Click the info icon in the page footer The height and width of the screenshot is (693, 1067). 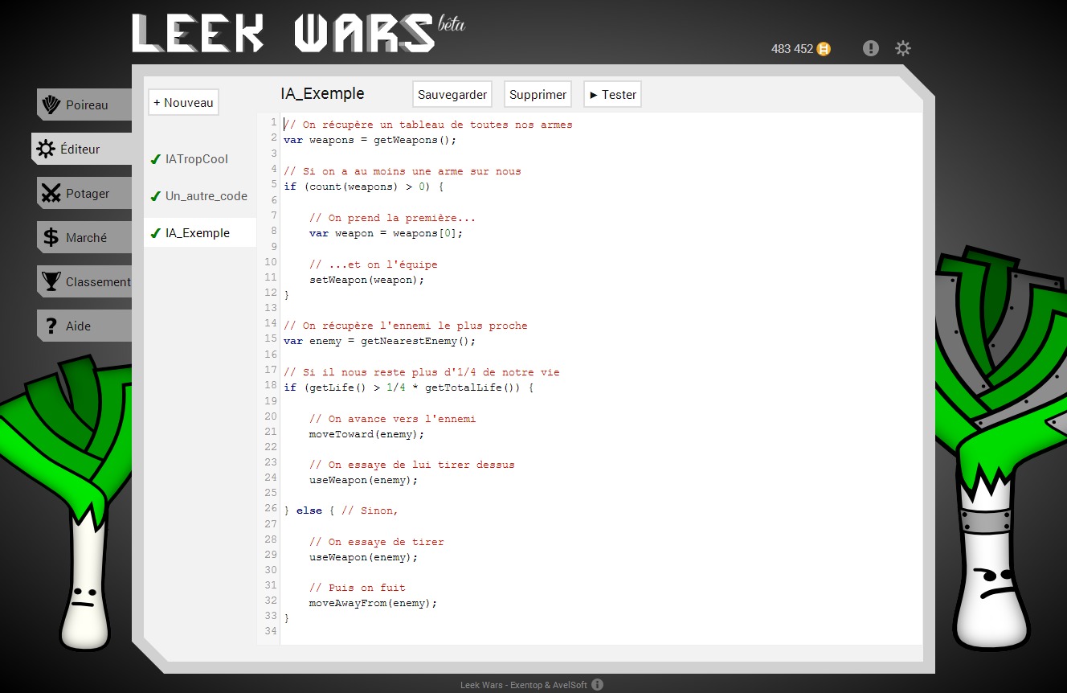point(597,684)
